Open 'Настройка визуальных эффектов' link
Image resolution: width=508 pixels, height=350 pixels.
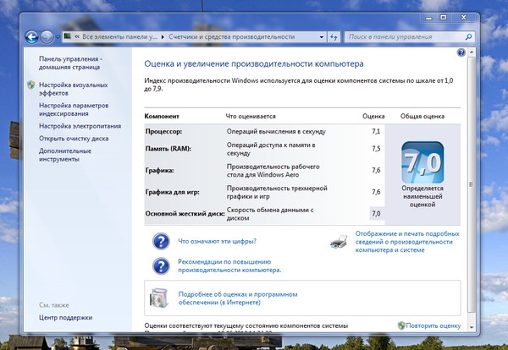(x=73, y=89)
